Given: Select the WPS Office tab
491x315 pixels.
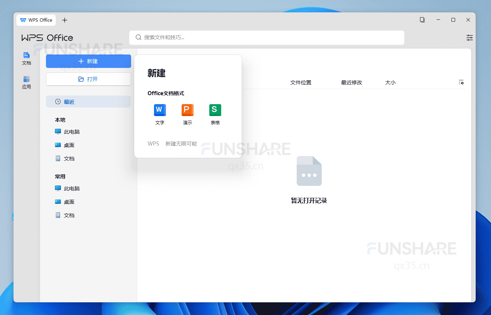Looking at the screenshot, I should (36, 20).
